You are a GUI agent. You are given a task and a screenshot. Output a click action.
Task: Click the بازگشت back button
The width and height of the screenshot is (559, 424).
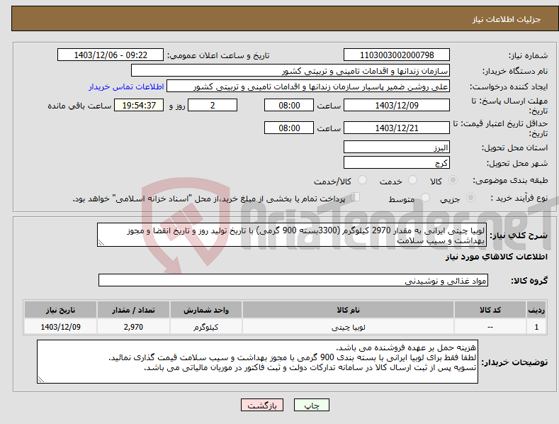(x=262, y=405)
